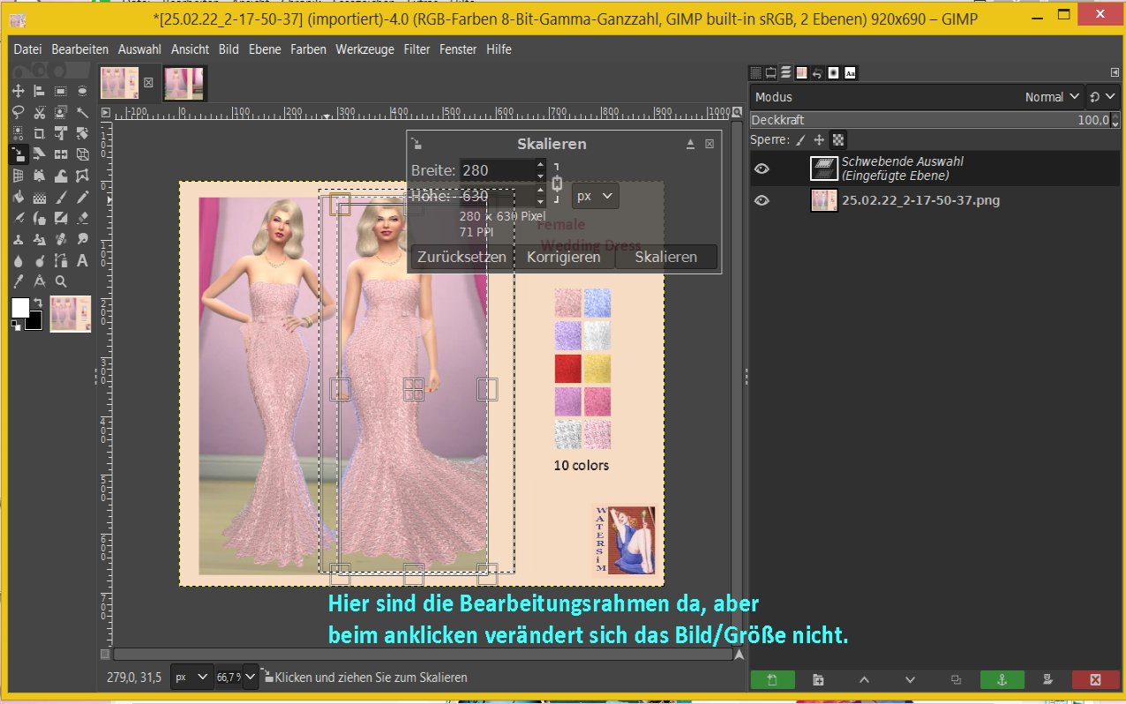1126x704 pixels.
Task: Open the Ebene menu
Action: [x=265, y=49]
